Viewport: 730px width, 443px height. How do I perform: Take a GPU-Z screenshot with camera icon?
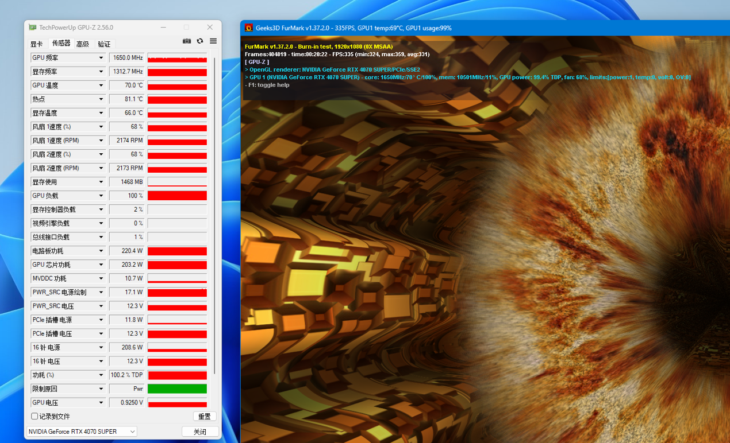point(187,41)
